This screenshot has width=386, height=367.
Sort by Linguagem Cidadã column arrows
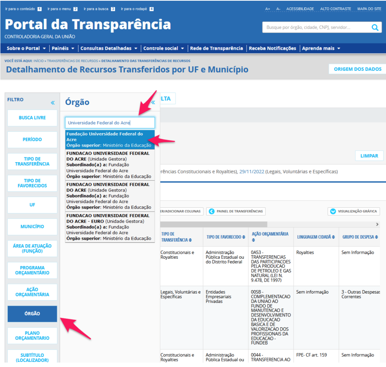coord(333,237)
